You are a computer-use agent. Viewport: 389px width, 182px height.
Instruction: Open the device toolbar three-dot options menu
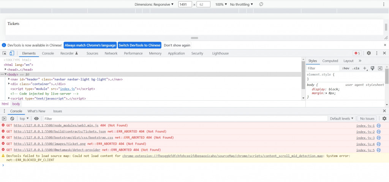384,5
